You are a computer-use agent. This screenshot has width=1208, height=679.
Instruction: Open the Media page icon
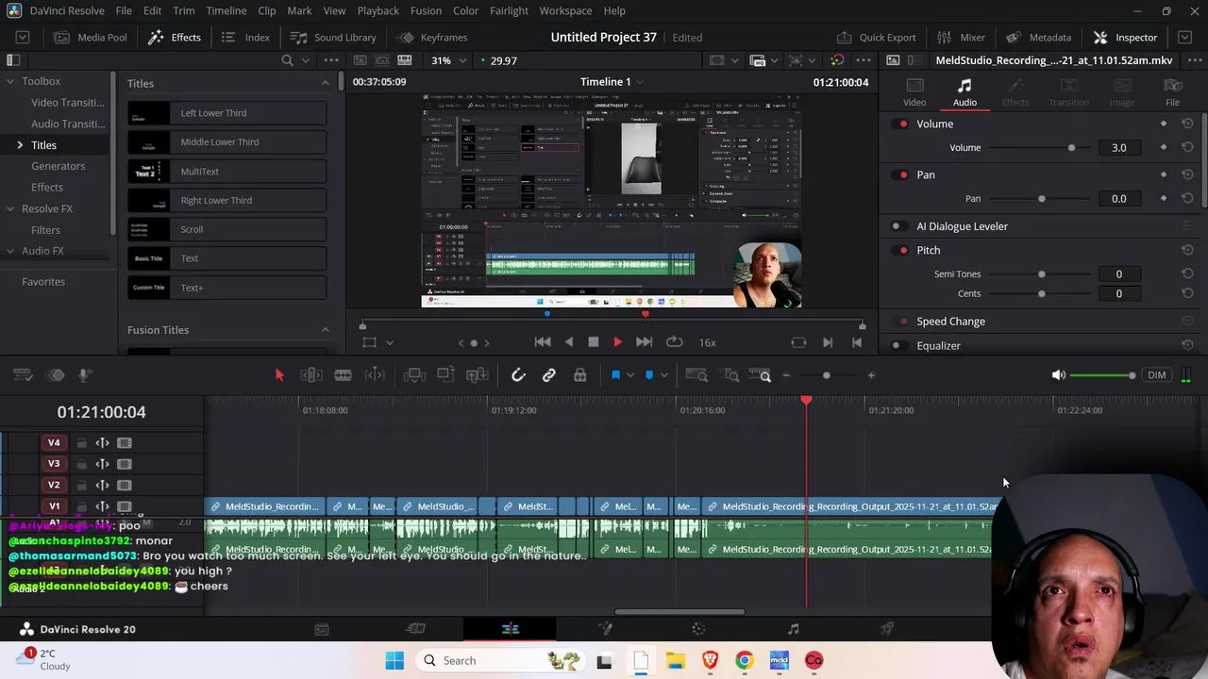click(321, 629)
